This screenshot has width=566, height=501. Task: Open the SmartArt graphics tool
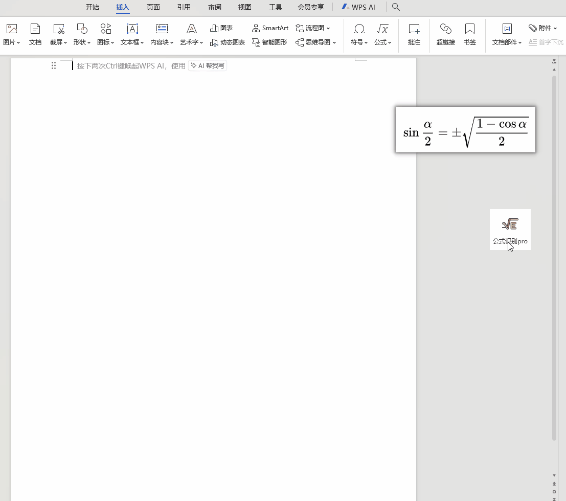(x=270, y=28)
